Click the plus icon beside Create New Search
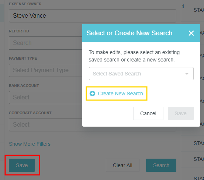The image size is (204, 180). tap(92, 93)
